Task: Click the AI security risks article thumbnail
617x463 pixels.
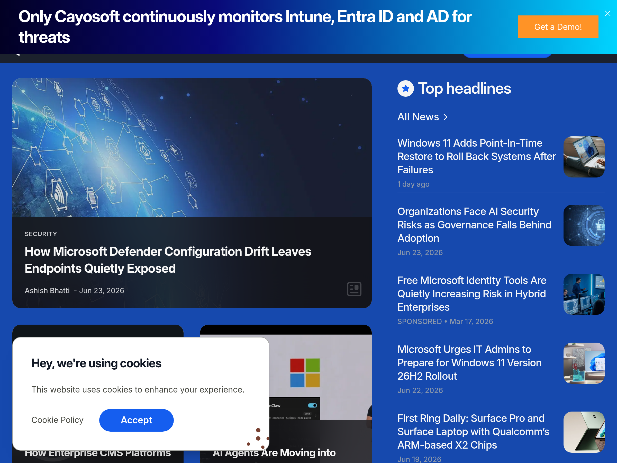Action: coord(584,226)
